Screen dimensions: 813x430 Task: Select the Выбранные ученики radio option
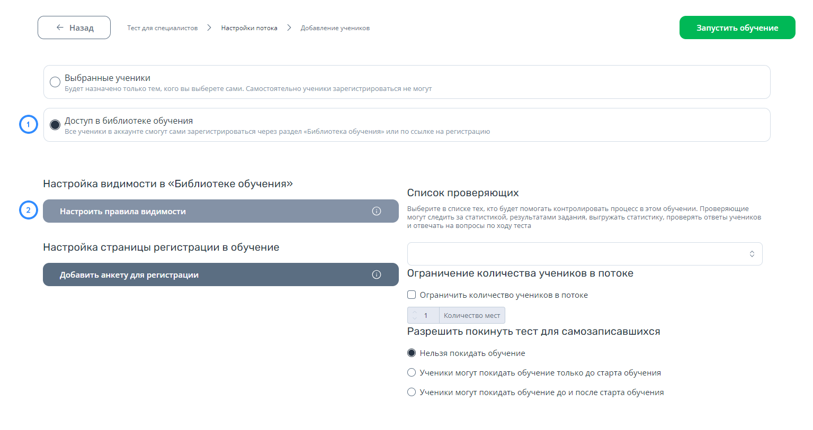click(55, 82)
